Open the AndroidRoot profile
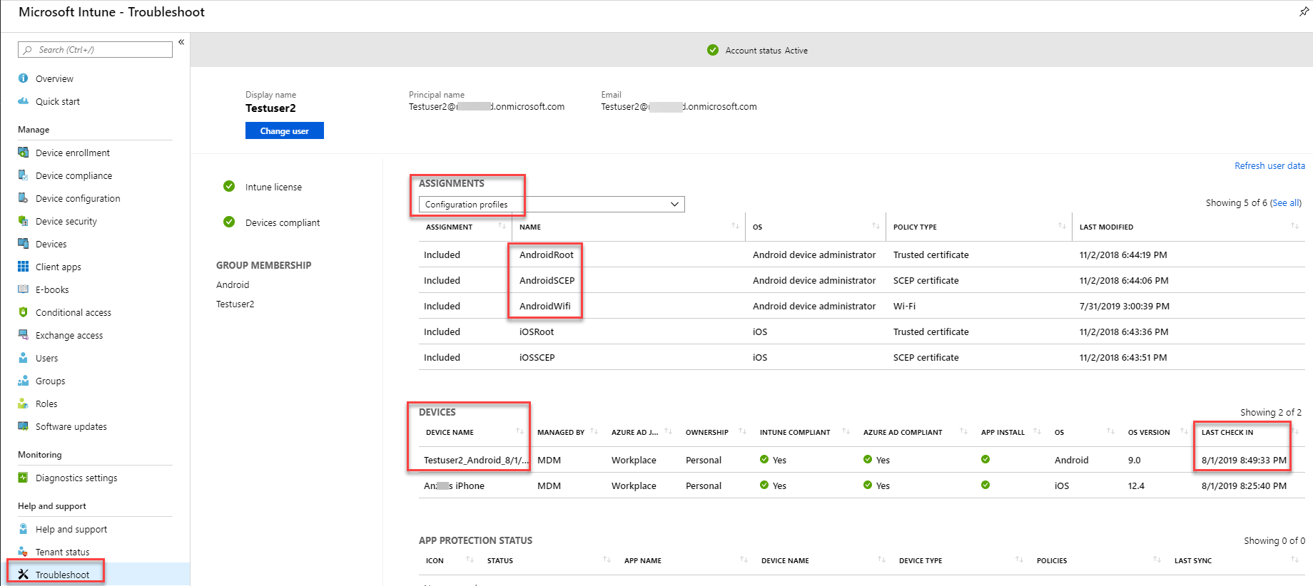 pyautogui.click(x=547, y=255)
